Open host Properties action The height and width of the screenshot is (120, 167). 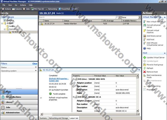coord(149,90)
